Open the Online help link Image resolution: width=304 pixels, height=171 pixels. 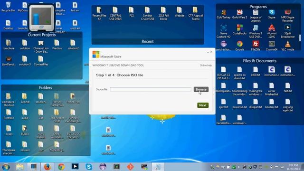pos(206,66)
